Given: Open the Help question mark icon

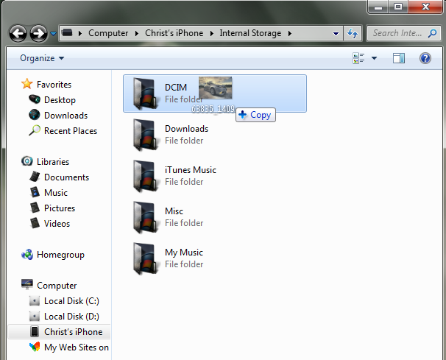Looking at the screenshot, I should tap(425, 58).
